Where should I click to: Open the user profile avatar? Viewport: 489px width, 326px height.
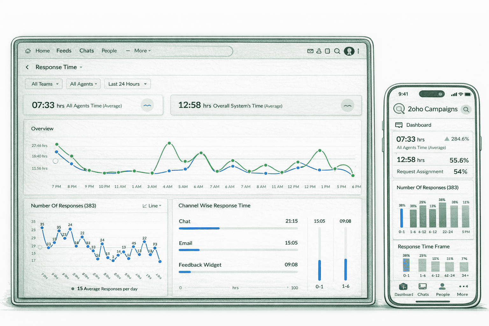349,51
